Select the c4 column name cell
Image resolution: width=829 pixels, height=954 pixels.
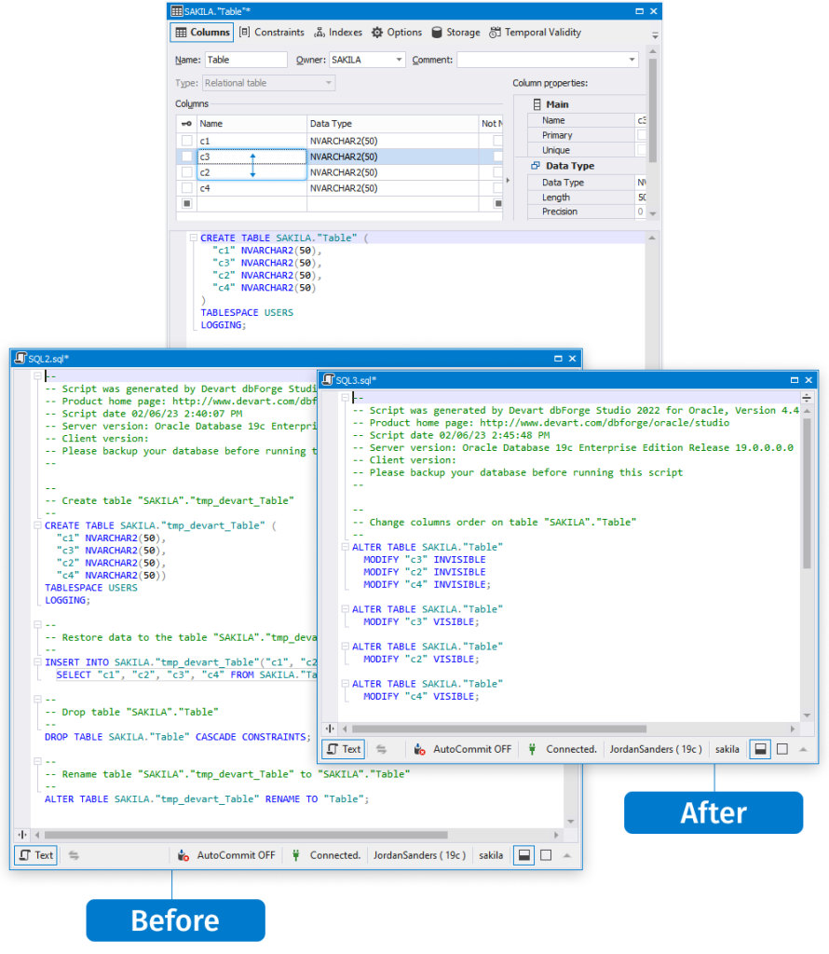click(251, 188)
